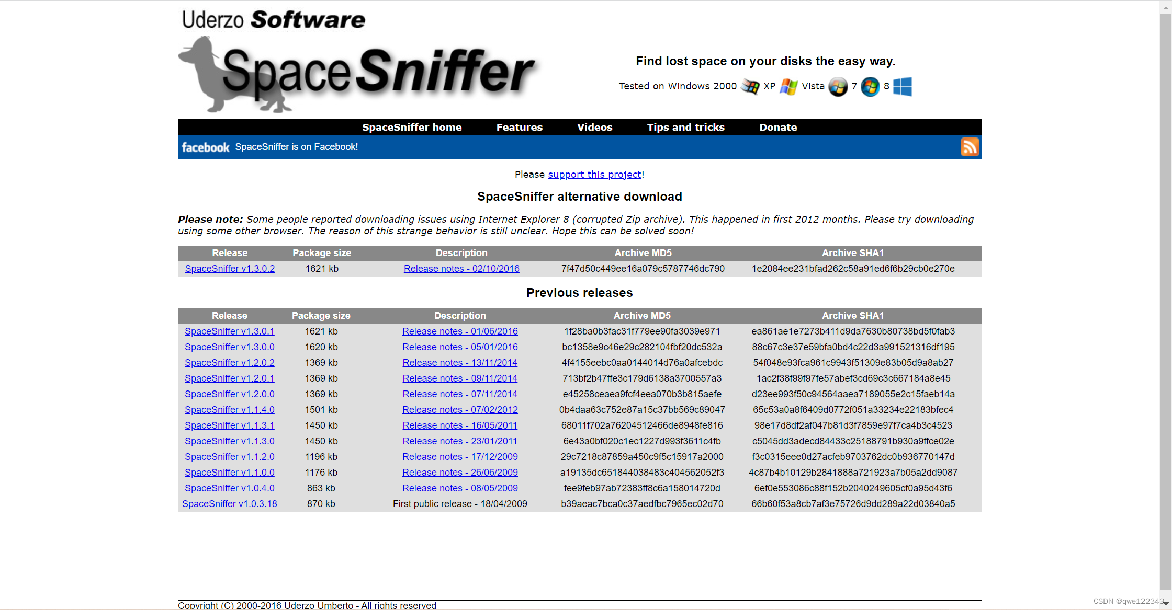The width and height of the screenshot is (1172, 610).
Task: Click the blue modern Windows logo icon
Action: coord(902,87)
